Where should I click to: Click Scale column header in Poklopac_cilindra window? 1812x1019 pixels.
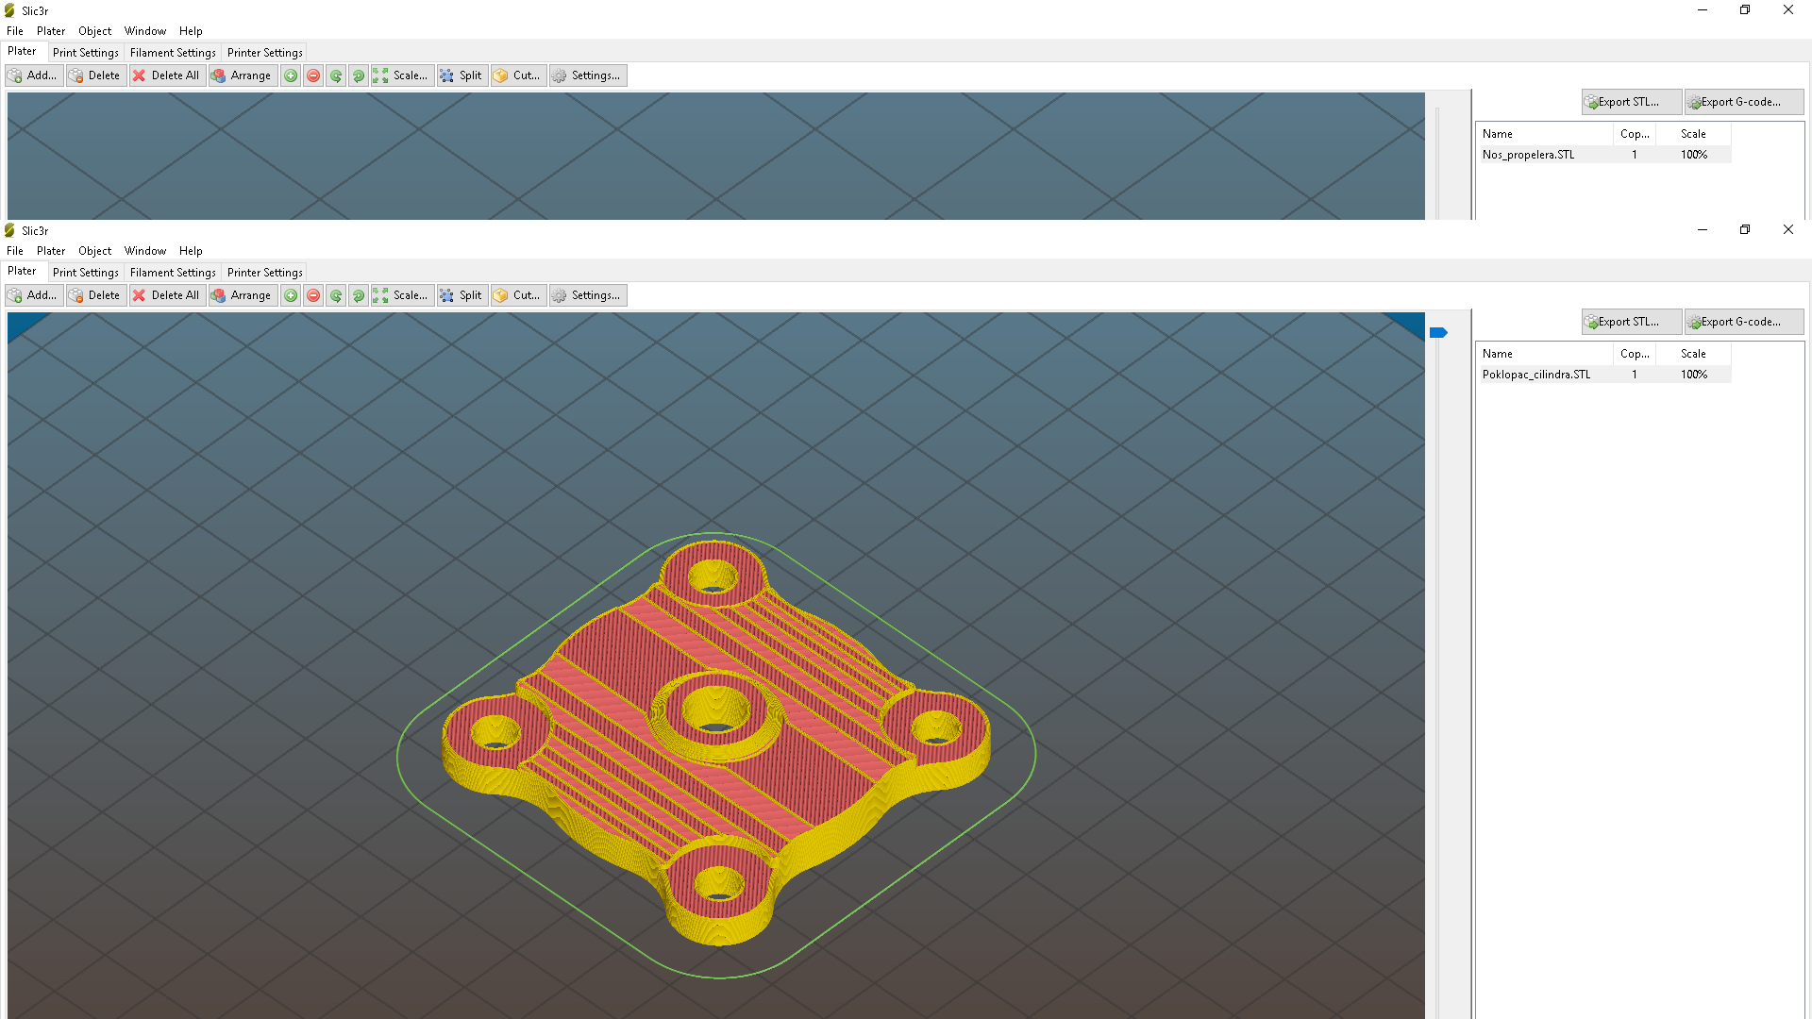(1693, 354)
